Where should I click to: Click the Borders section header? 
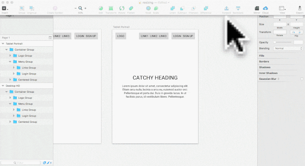tap(264, 62)
